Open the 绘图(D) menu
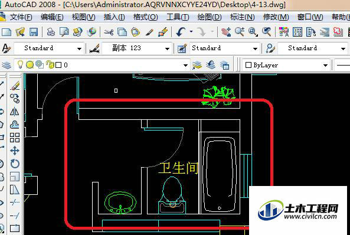Image resolution: width=350 pixels, height=235 pixels. [x=210, y=17]
